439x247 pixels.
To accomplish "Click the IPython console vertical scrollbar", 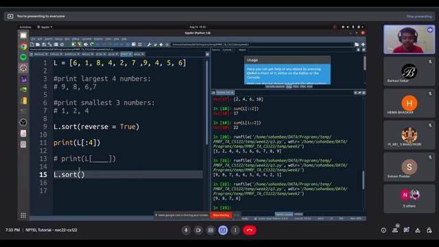I will (x=364, y=180).
